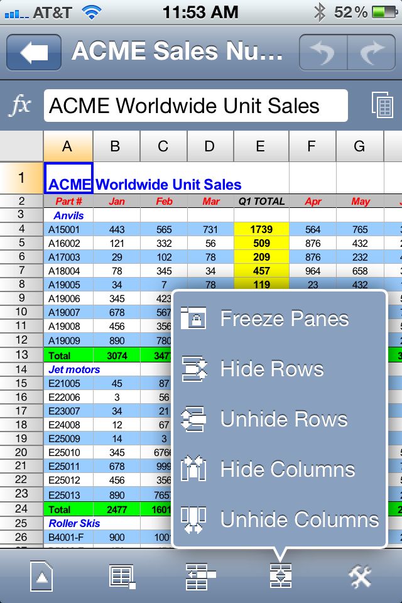
Task: Select cell A1 containing ACME
Action: pos(68,178)
